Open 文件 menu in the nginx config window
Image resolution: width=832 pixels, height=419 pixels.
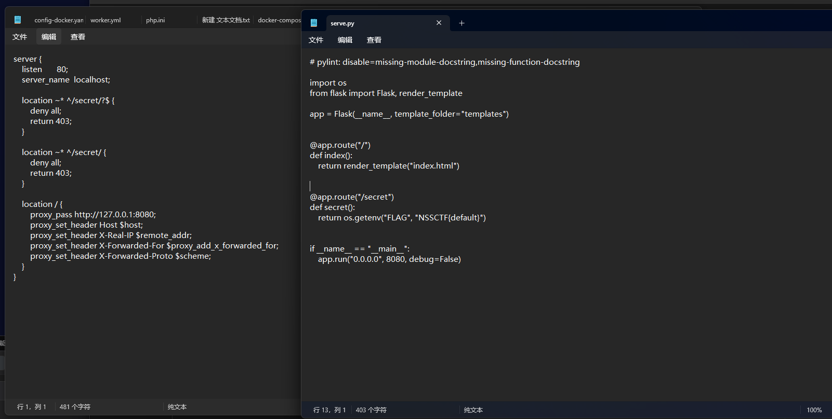(x=20, y=37)
